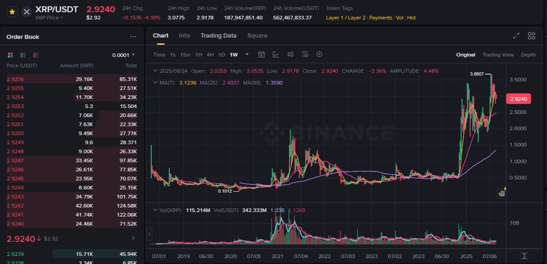Show buy orders only view icon
The width and height of the screenshot is (547, 264).
click(x=23, y=55)
